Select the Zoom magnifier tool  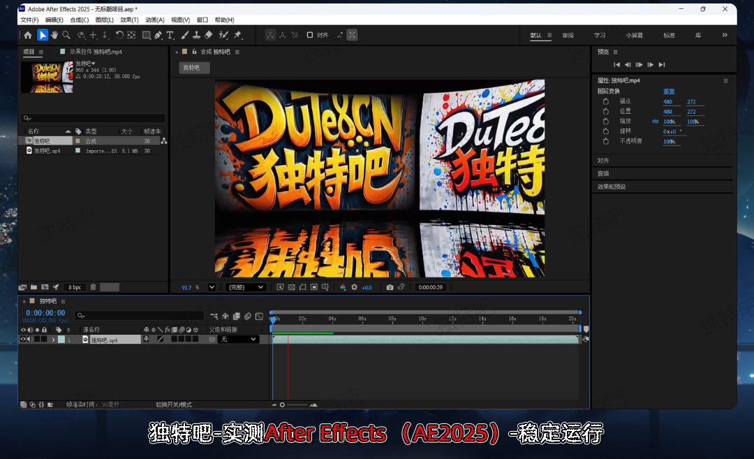[x=66, y=35]
